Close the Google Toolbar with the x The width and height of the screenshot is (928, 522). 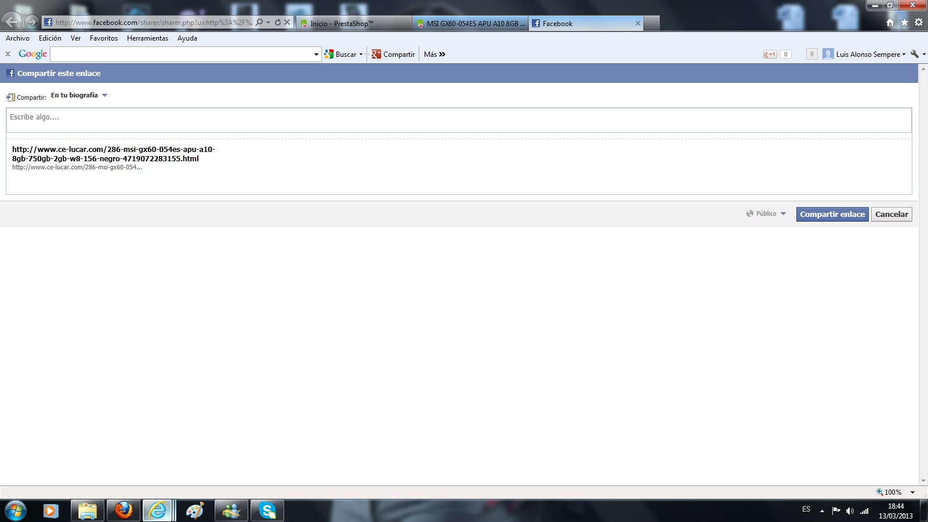click(8, 54)
